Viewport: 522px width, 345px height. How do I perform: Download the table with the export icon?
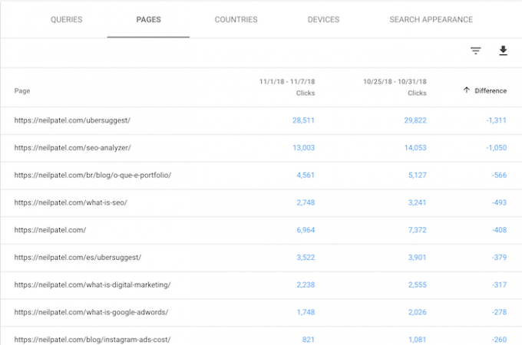[x=503, y=51]
